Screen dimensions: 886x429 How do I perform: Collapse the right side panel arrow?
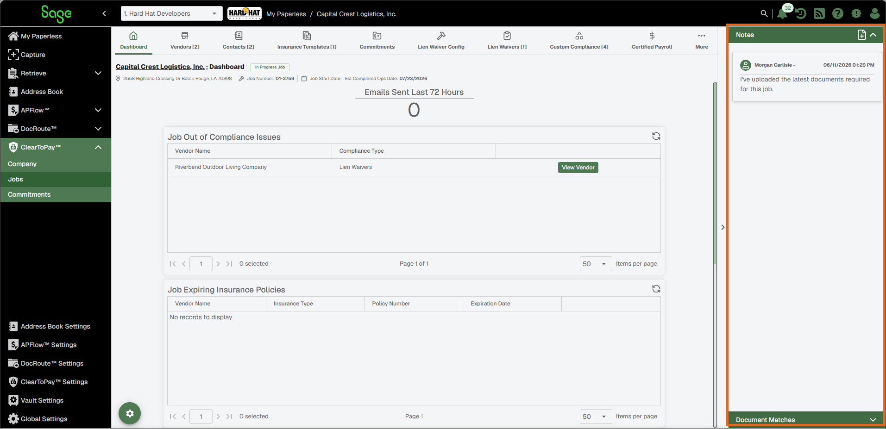point(723,227)
